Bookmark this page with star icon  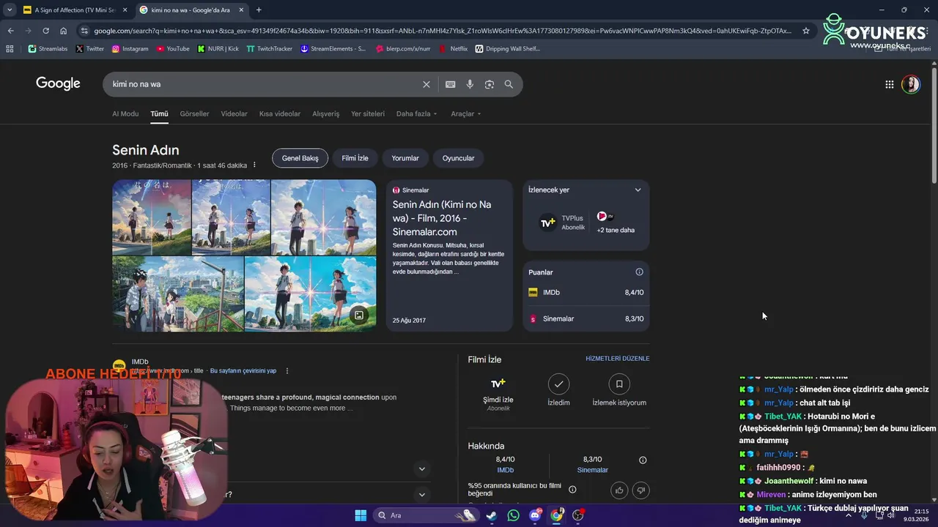806,31
